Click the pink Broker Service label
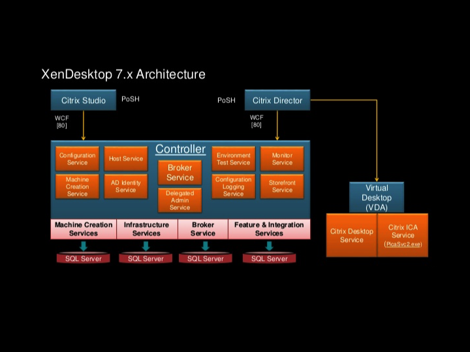The image size is (470, 352). (x=203, y=229)
